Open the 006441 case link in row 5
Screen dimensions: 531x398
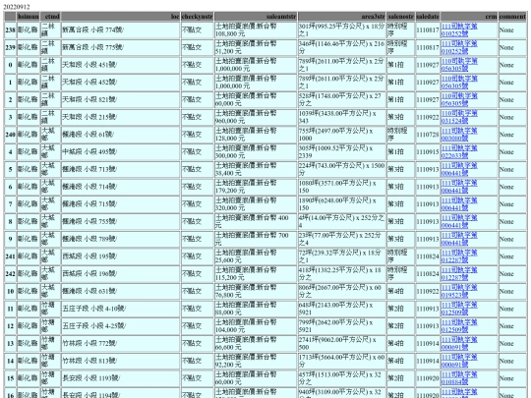(459, 169)
